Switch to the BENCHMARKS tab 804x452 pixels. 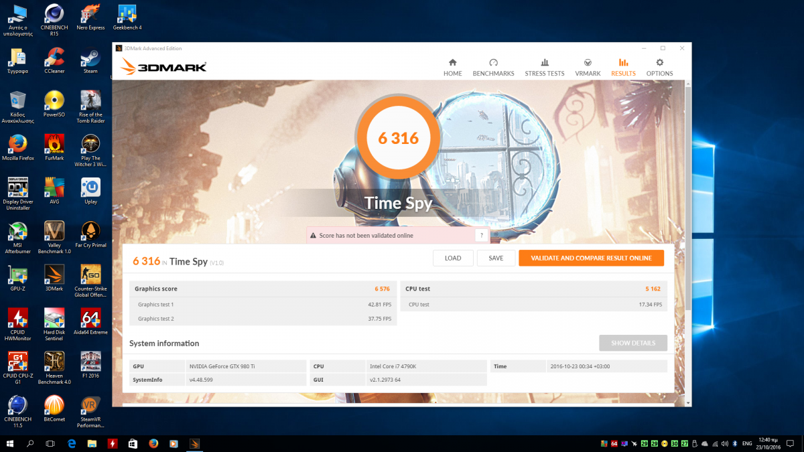[493, 67]
